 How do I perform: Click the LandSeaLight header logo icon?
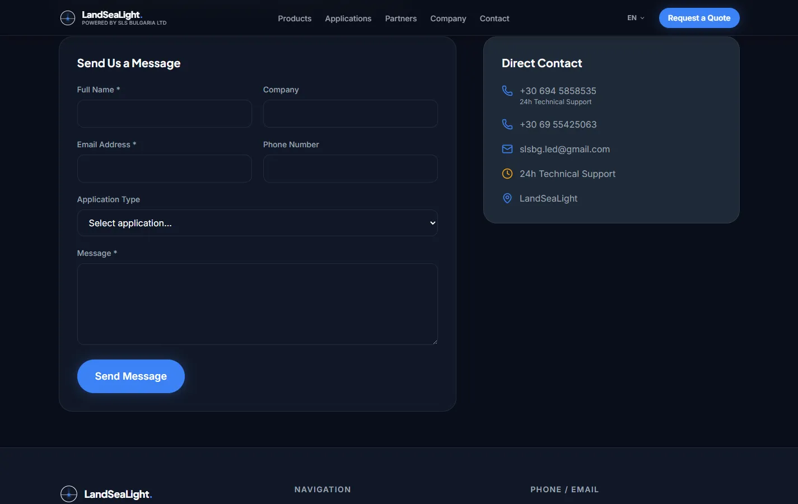[68, 18]
